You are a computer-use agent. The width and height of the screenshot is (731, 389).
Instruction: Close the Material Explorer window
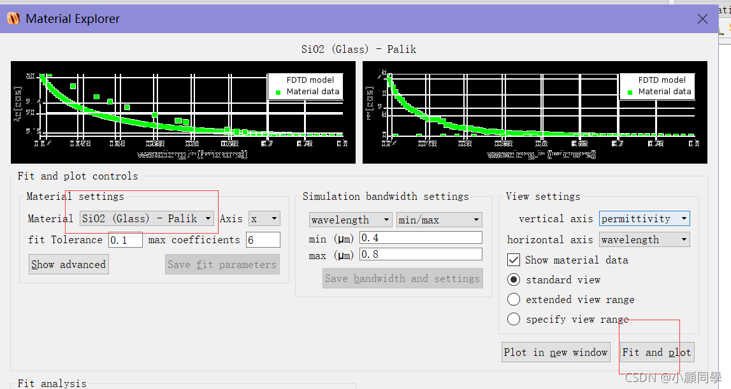click(702, 18)
